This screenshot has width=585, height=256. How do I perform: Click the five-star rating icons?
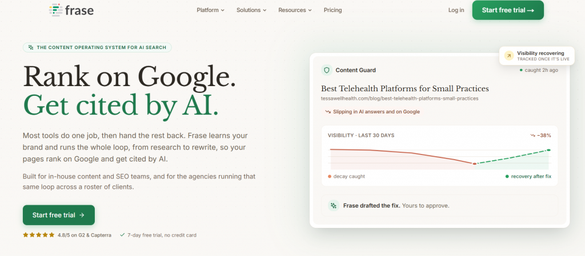[38, 235]
